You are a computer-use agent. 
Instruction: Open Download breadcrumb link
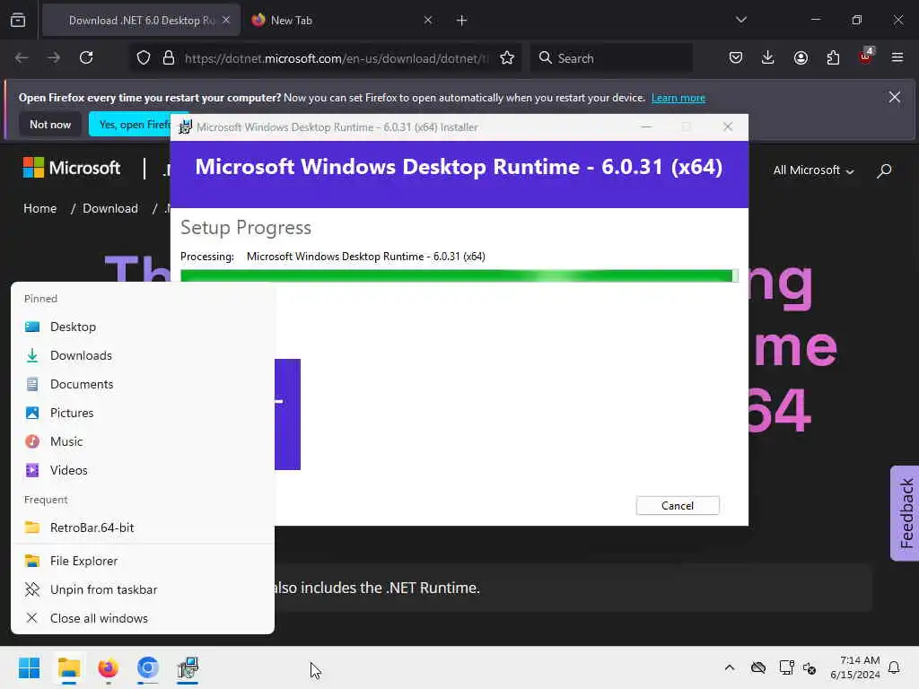click(x=110, y=208)
